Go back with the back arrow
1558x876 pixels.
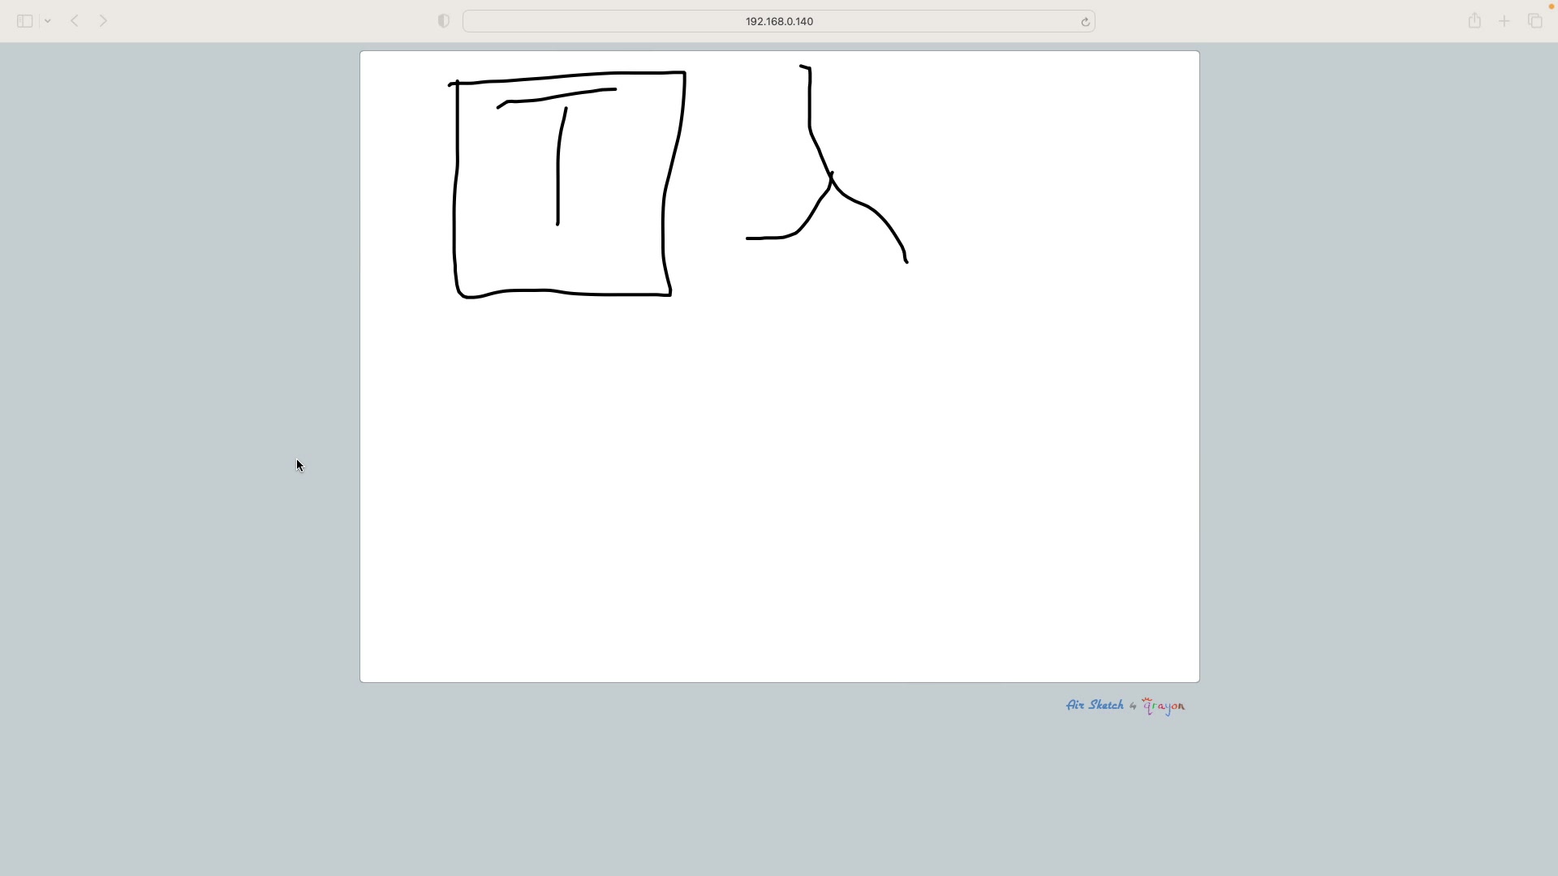coord(75,21)
